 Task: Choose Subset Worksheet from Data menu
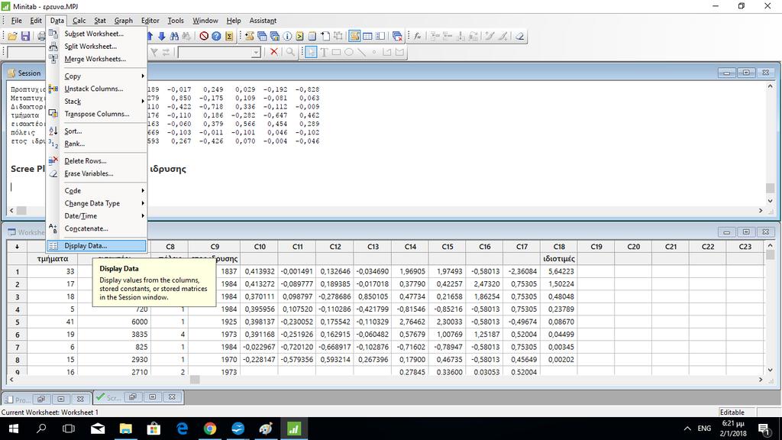pyautogui.click(x=96, y=34)
